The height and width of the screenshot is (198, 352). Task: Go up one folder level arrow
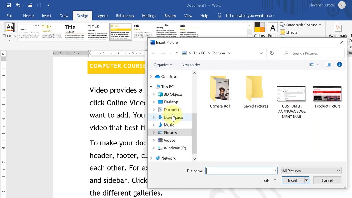[x=177, y=53]
